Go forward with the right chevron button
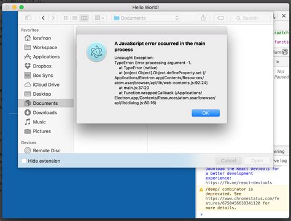This screenshot has width=291, height=221. 53,18
